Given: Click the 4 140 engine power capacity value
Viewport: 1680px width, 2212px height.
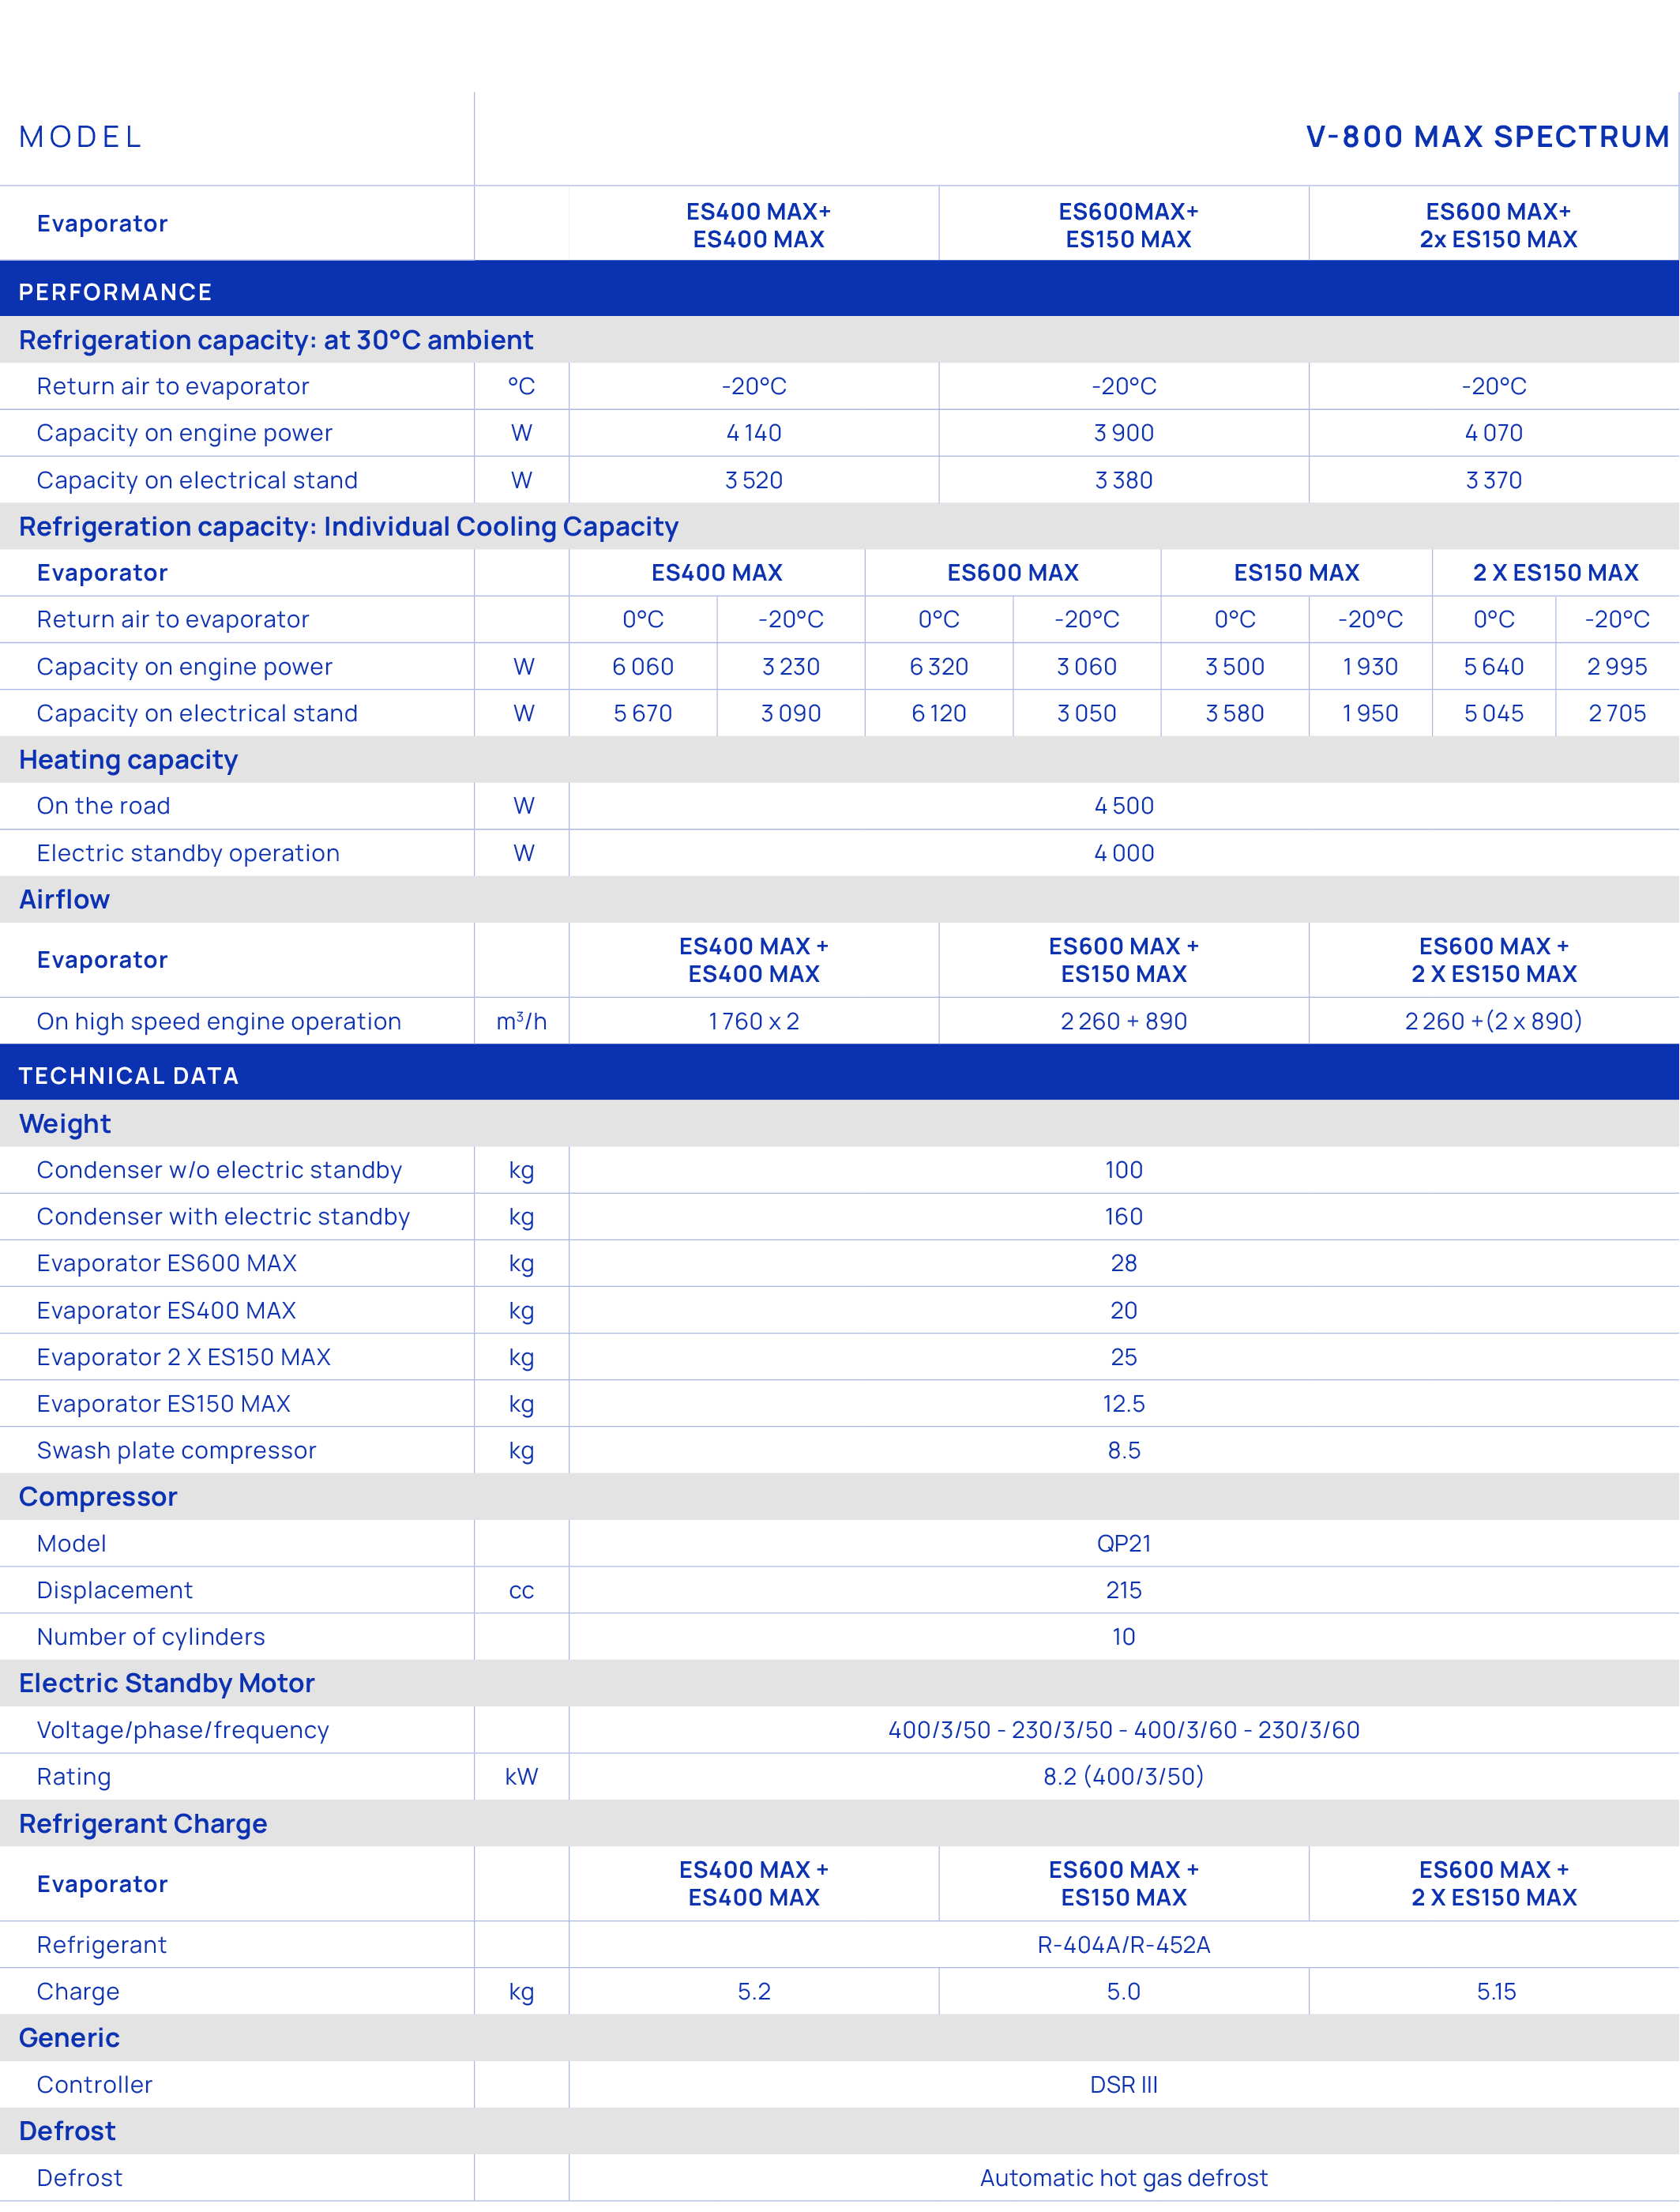Looking at the screenshot, I should coord(754,433).
